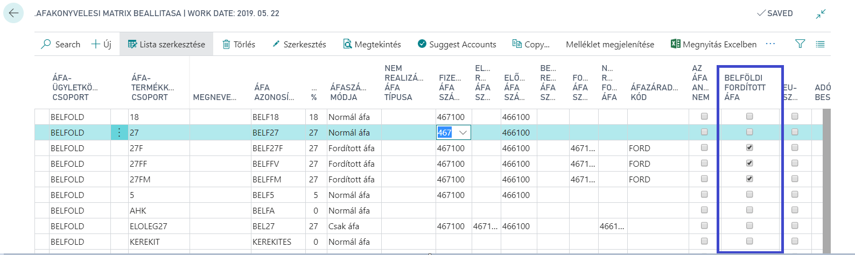The width and height of the screenshot is (855, 255).
Task: Show more actions via the ellipsis menu
Action: pyautogui.click(x=770, y=44)
